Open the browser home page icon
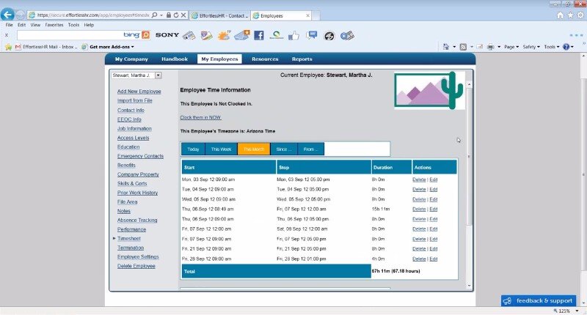This screenshot has width=587, height=315. (561, 15)
